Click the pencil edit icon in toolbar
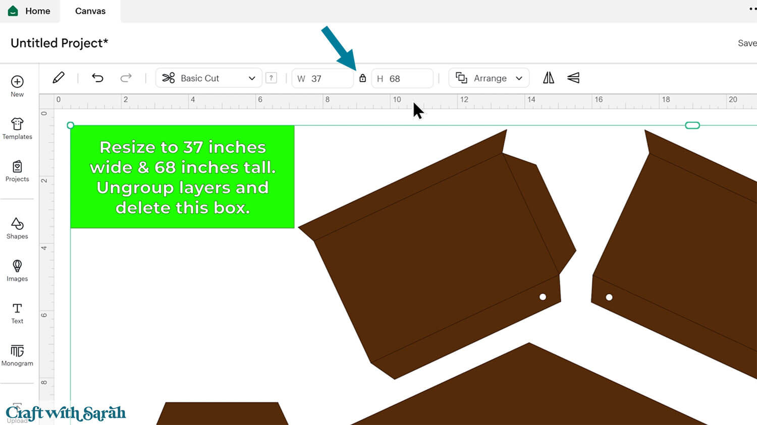 [x=59, y=78]
